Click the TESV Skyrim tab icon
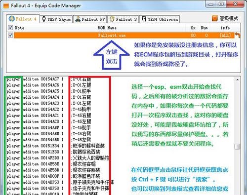This screenshot has height=195, width=247. click(x=44, y=19)
